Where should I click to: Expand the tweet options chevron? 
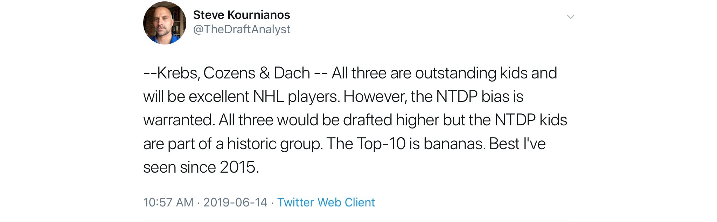(x=570, y=17)
